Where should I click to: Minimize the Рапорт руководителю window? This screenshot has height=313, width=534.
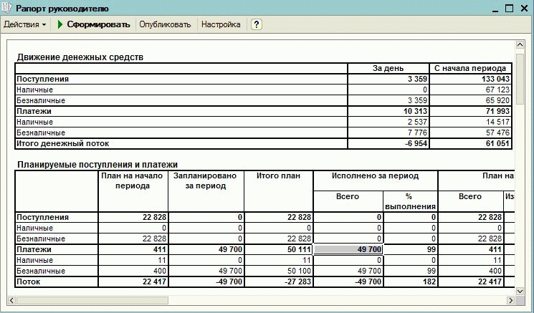[x=495, y=9]
